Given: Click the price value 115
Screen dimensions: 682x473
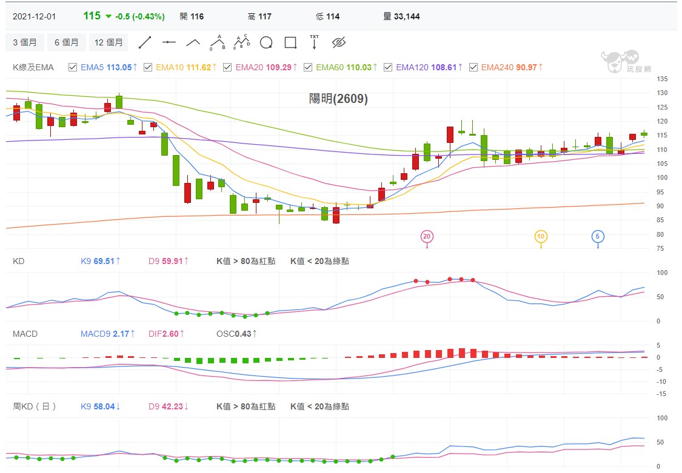Looking at the screenshot, I should pyautogui.click(x=92, y=16).
